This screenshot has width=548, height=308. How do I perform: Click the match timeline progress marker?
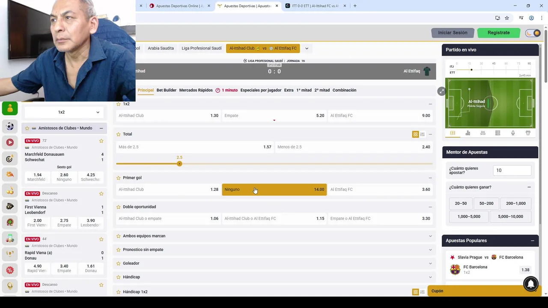point(471,70)
